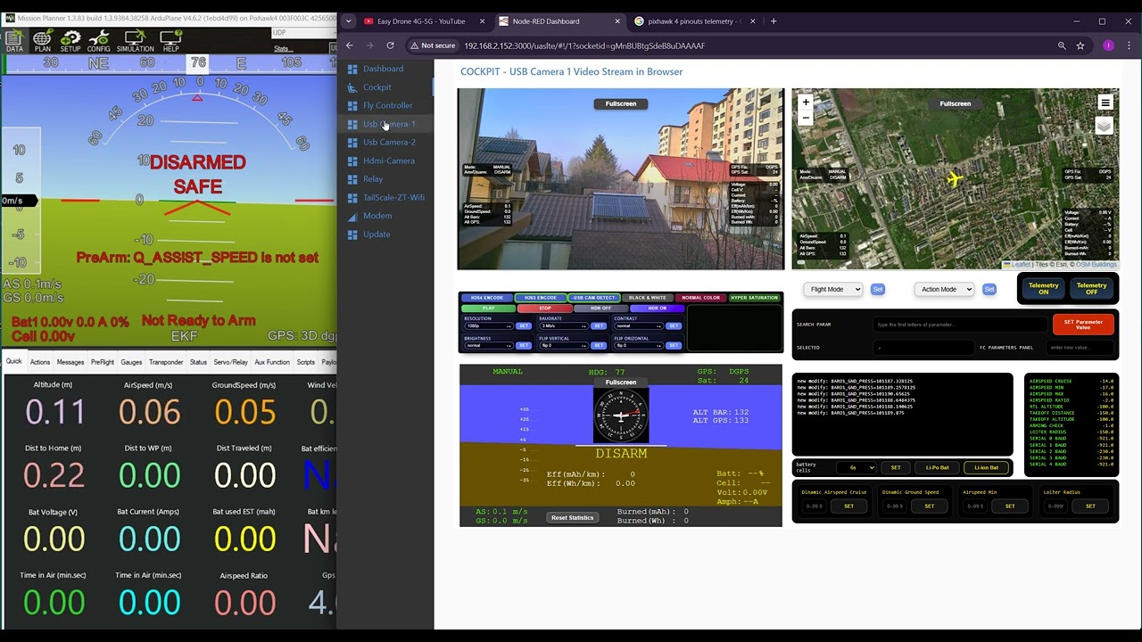Click the SET Parameter Value button

[x=1083, y=325]
